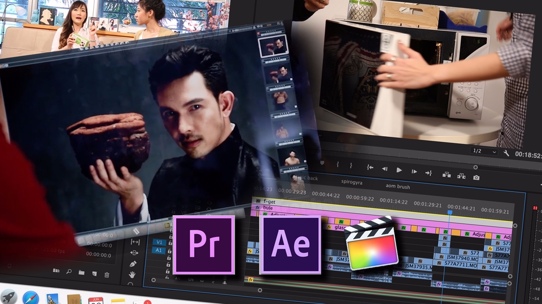Click 00:01:59:21 on the timeline ruler

pos(495,210)
